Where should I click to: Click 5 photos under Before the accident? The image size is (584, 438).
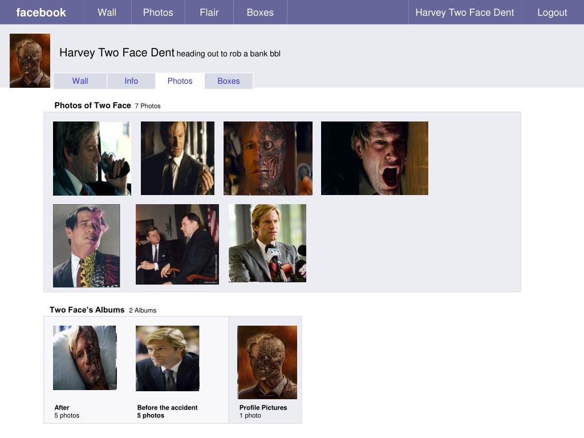click(x=151, y=415)
